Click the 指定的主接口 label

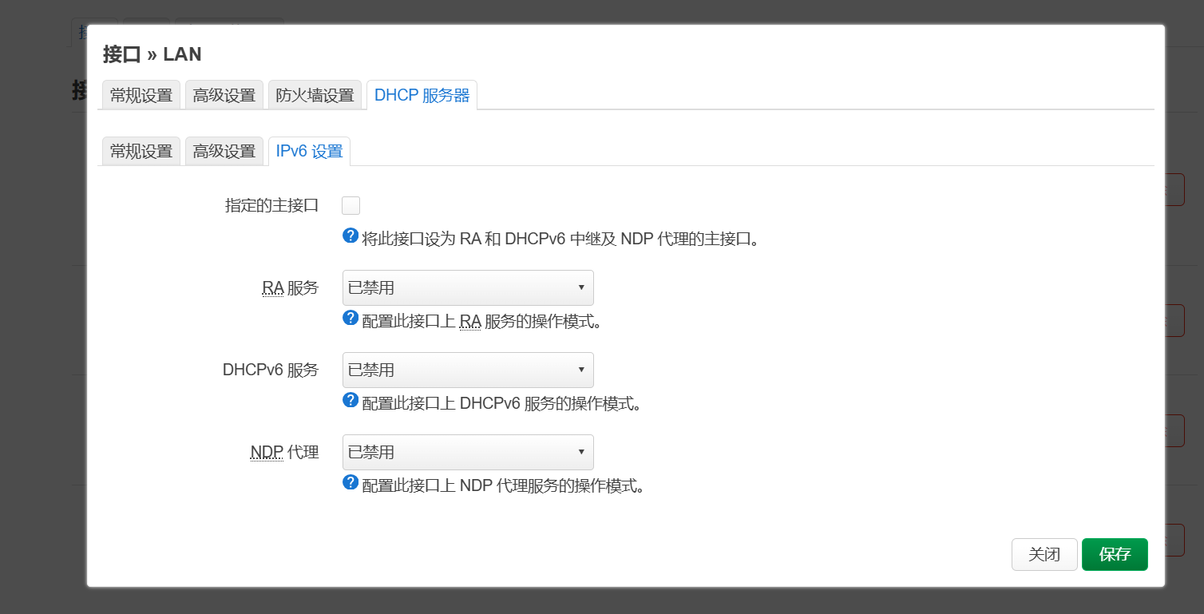click(272, 206)
